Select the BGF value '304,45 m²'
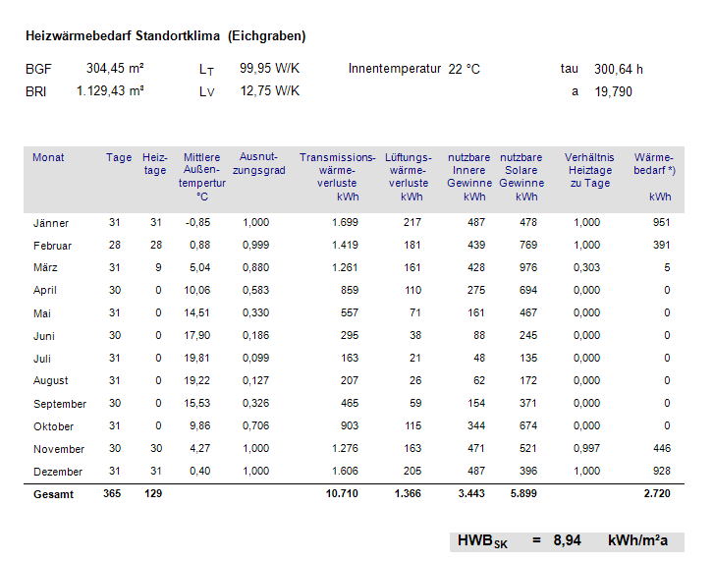Image resolution: width=714 pixels, height=563 pixels. [x=115, y=69]
